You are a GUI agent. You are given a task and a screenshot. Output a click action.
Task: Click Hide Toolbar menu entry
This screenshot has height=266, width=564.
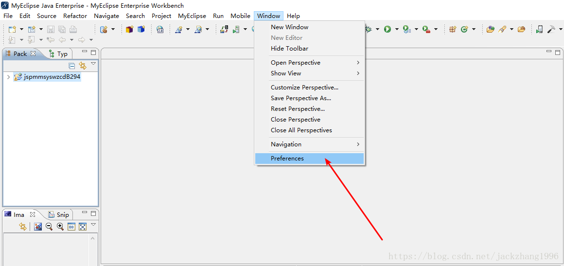click(x=309, y=48)
